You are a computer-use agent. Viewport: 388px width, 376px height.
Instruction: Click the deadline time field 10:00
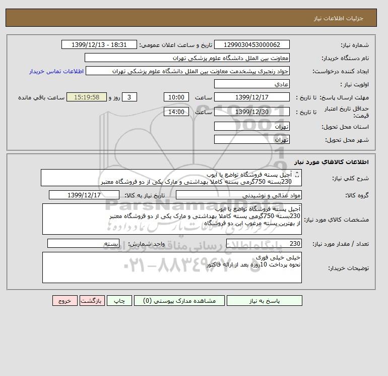pos(176,97)
